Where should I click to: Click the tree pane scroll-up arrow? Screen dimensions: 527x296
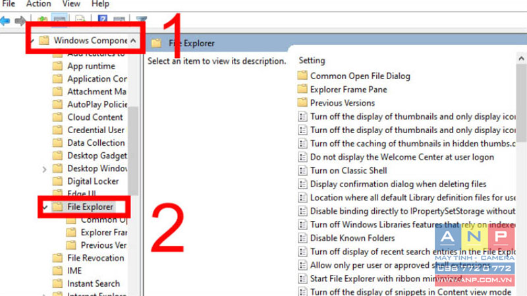pyautogui.click(x=133, y=41)
